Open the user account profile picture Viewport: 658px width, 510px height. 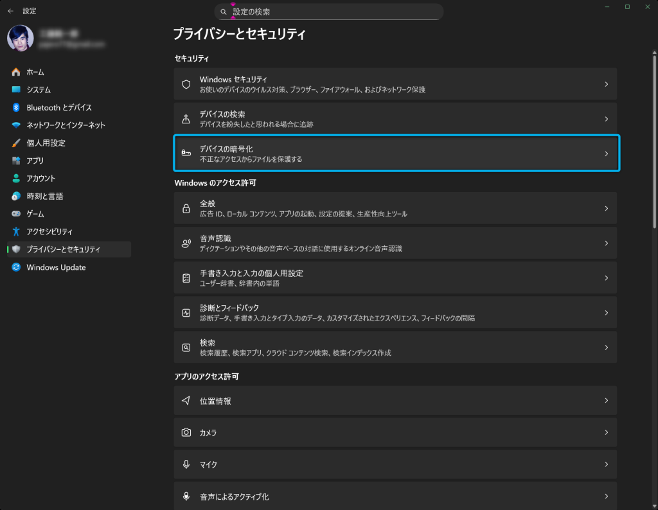(x=20, y=38)
